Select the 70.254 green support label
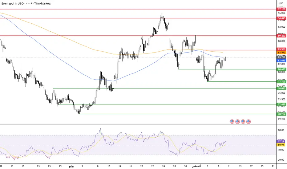The width and height of the screenshot is (287, 169). 281,114
